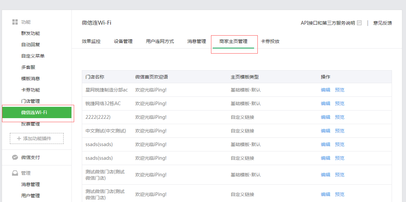Click 预览 for 星网锐捷制造分部ac
This screenshot has height=202, width=406.
coord(340,90)
